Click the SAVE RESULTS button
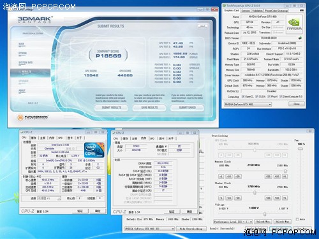 click(149, 108)
